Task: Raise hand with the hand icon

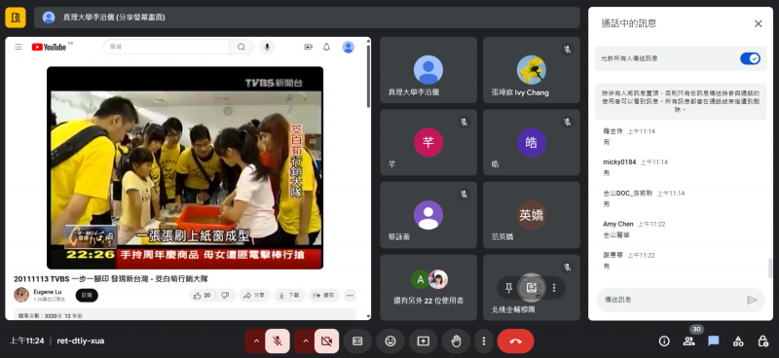Action: click(x=456, y=341)
